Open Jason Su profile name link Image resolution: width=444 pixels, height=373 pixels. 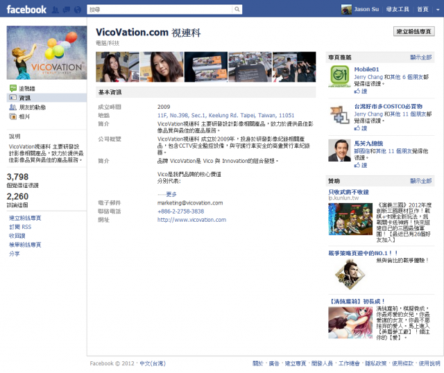tap(366, 9)
